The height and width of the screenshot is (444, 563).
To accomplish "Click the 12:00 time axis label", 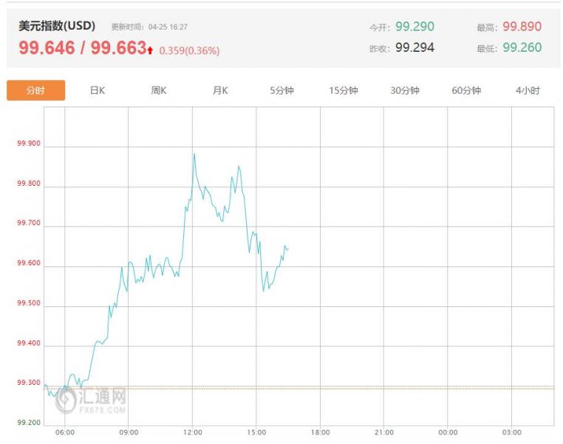I will click(193, 432).
